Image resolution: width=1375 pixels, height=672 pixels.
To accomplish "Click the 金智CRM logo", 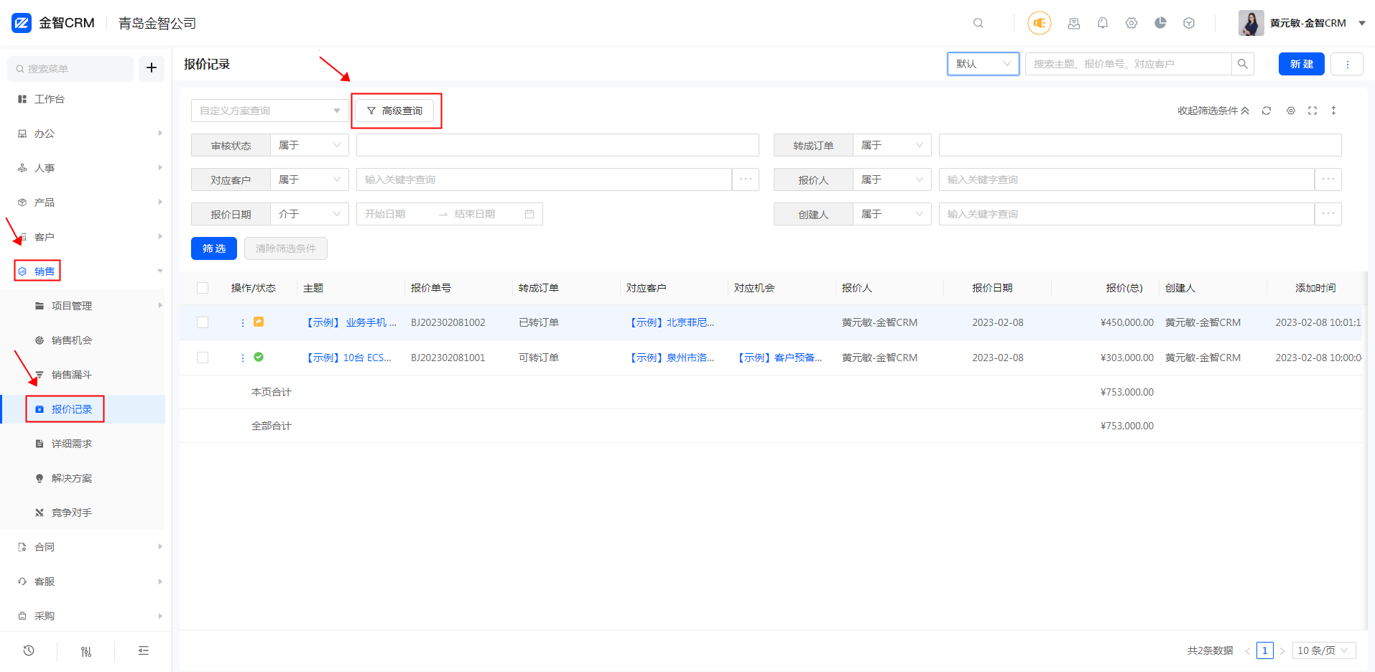I will pos(53,23).
